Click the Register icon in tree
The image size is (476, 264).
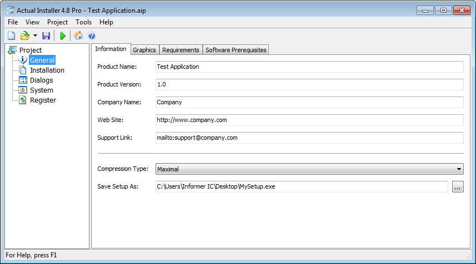coord(23,100)
